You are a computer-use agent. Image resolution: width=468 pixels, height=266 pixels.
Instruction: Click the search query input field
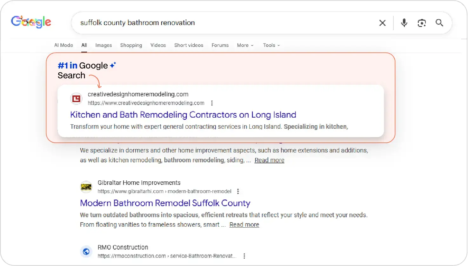(x=222, y=23)
